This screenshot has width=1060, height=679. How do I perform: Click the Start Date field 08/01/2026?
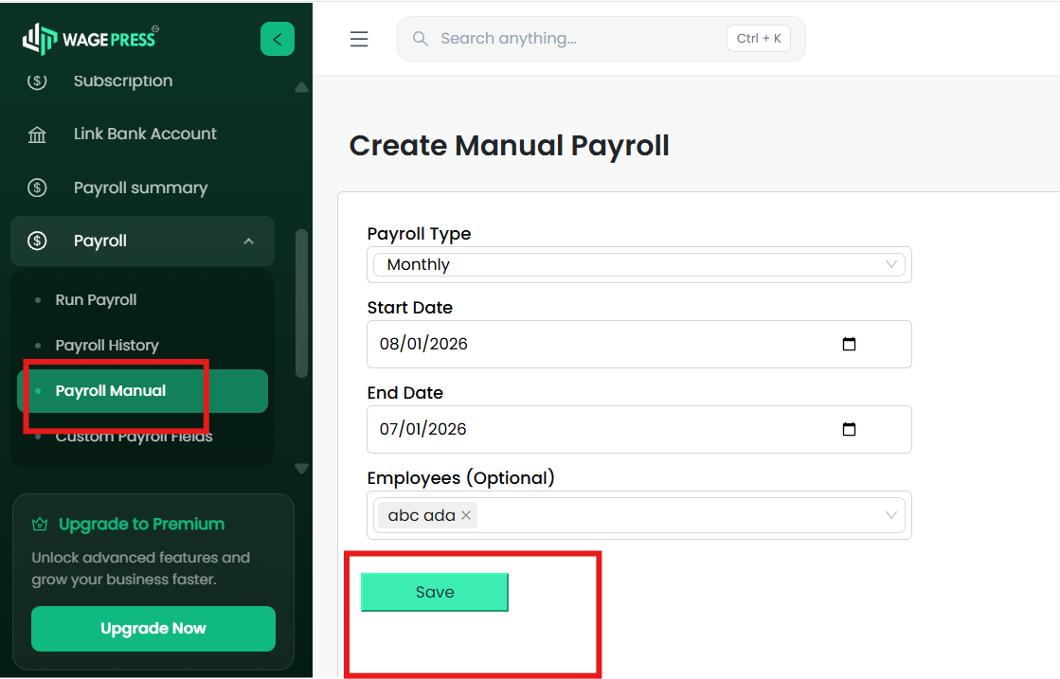638,345
